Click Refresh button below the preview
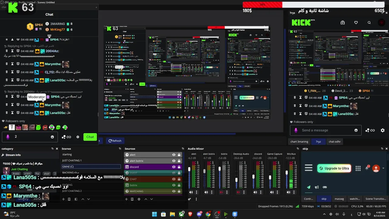 [x=115, y=141]
